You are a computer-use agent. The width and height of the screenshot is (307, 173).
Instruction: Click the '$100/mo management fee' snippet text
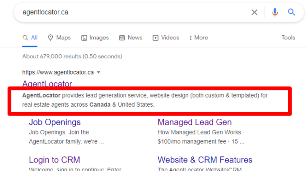[x=192, y=141]
